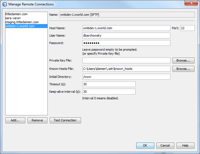Browse for the Known Hosts File
This screenshot has width=200, height=154.
coord(183,69)
